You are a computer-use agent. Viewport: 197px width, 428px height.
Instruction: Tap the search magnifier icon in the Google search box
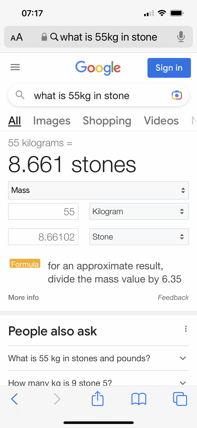[20, 95]
